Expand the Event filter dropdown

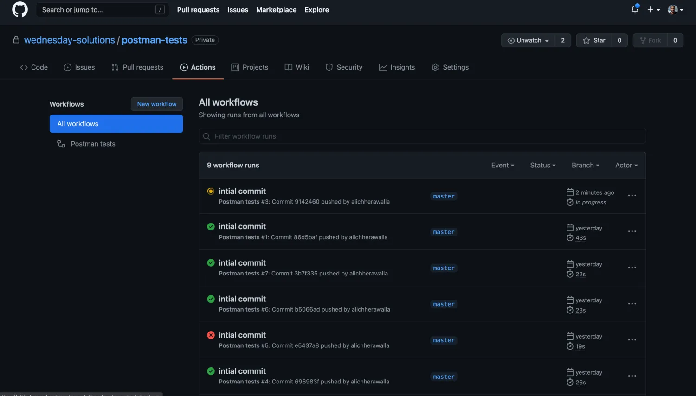503,165
